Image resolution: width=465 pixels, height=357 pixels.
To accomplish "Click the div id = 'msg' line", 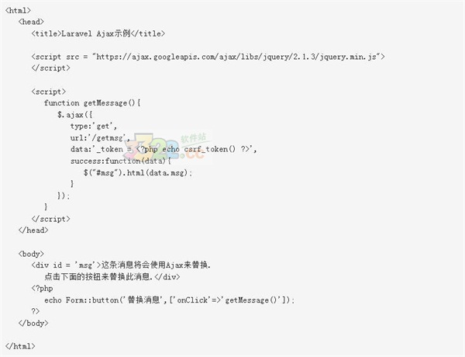I will 121,265.
